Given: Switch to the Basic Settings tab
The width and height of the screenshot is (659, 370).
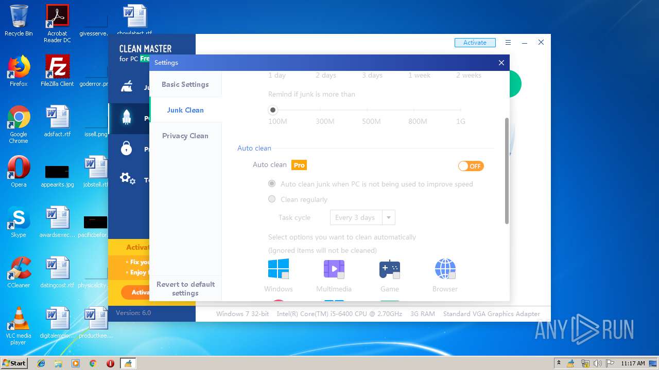Looking at the screenshot, I should [x=185, y=84].
